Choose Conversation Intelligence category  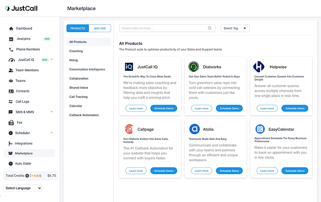[x=87, y=69]
